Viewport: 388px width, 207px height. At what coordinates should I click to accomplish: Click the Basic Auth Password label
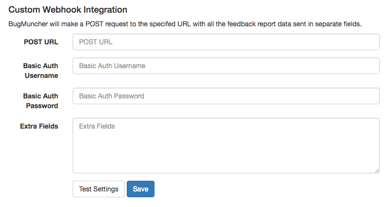coord(40,101)
